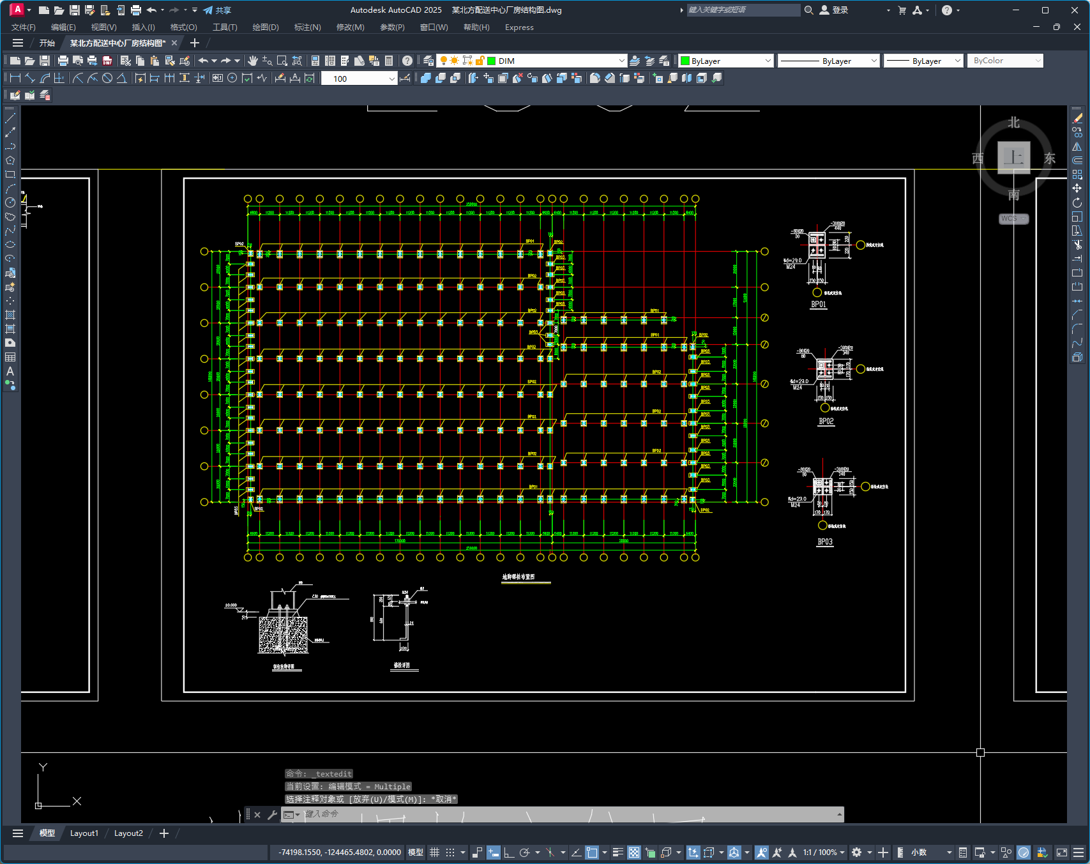This screenshot has width=1090, height=864.
Task: Toggle lineweight display in status bar
Action: click(x=617, y=853)
